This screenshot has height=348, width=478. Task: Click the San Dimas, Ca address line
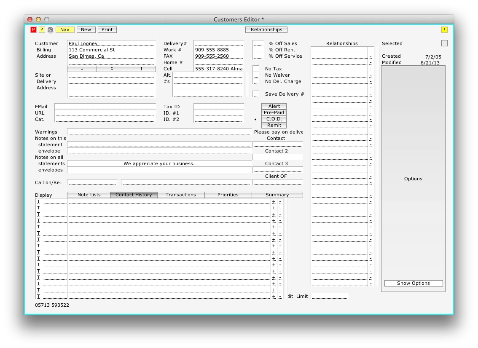pyautogui.click(x=112, y=56)
